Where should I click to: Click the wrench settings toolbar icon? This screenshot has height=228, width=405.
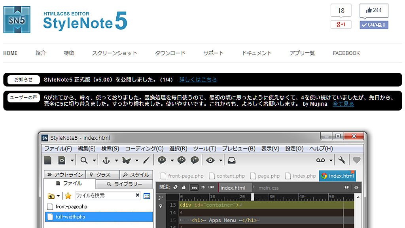342,160
